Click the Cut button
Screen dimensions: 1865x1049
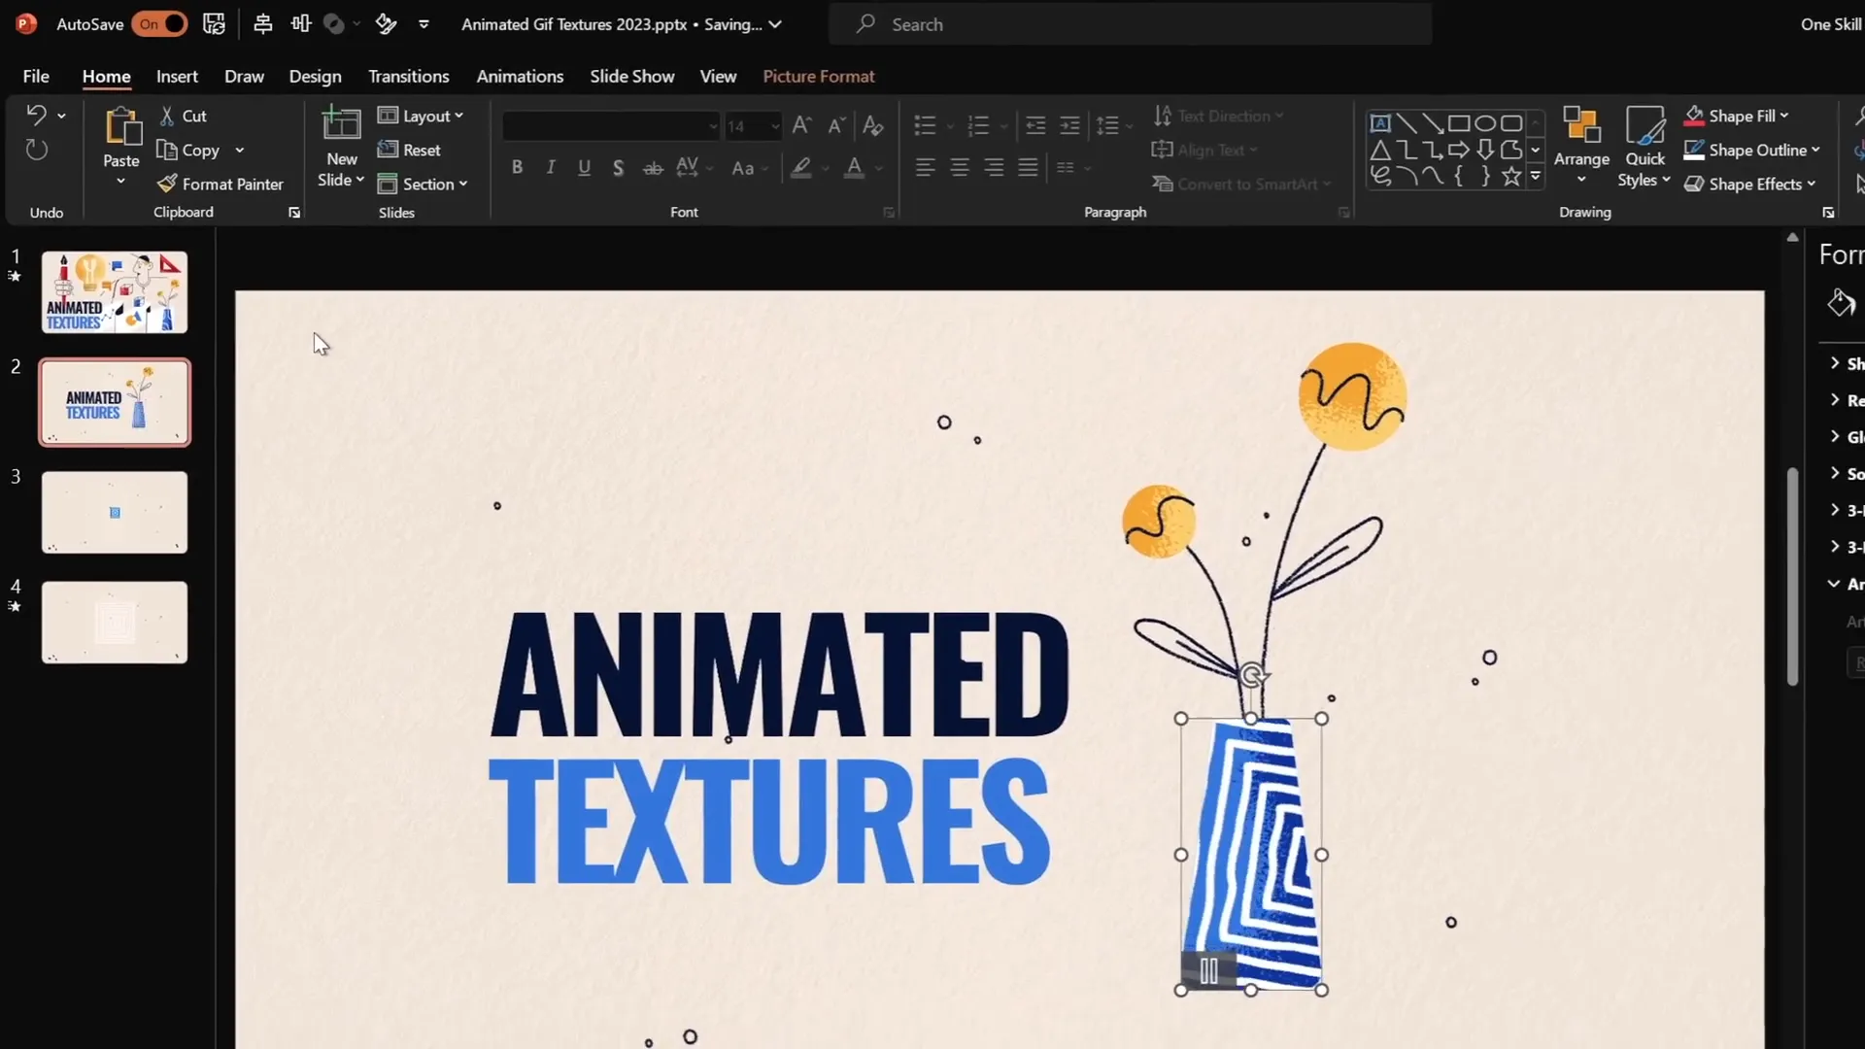(x=184, y=116)
